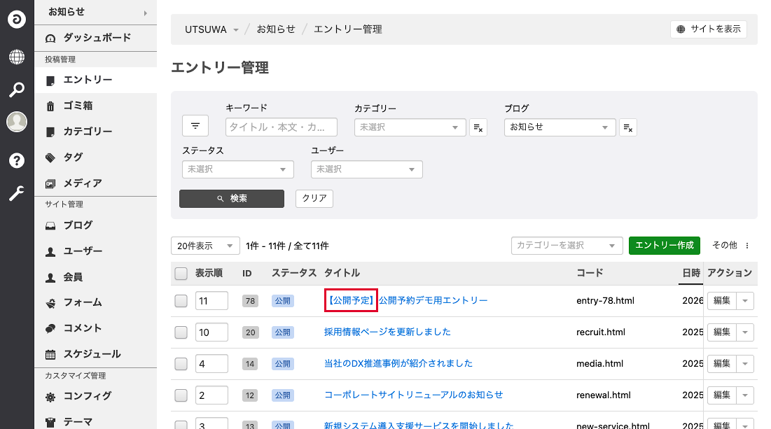Toggle the select-all checkbox in table header
This screenshot has width=771, height=429.
181,274
